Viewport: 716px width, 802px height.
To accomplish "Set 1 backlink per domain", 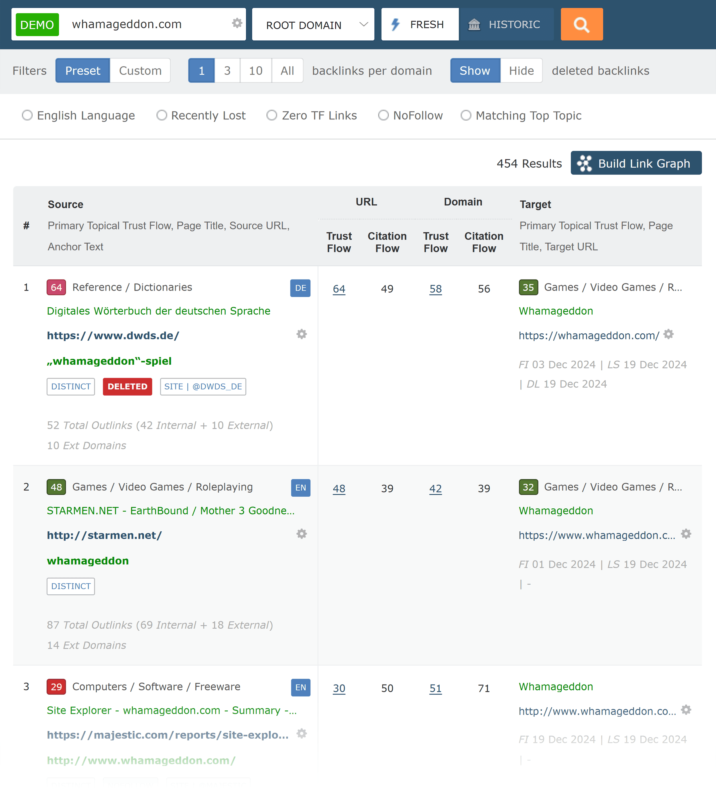I will coord(201,70).
